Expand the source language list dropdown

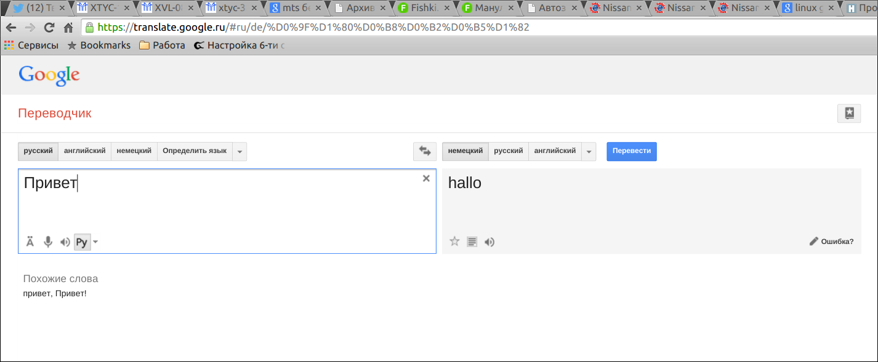pyautogui.click(x=240, y=151)
